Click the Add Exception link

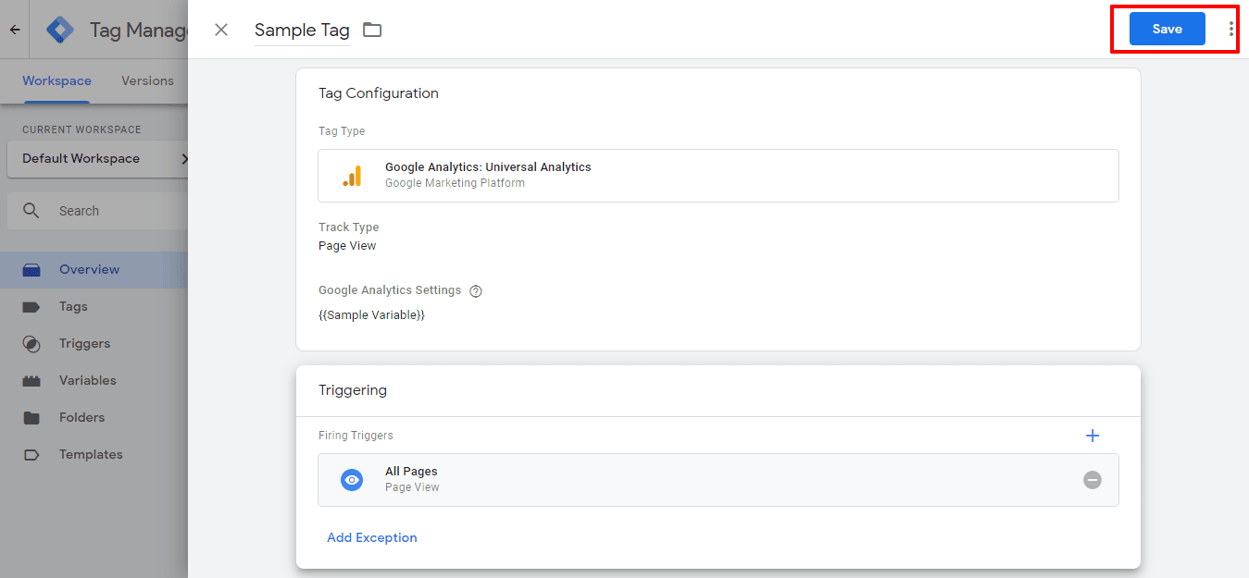372,537
